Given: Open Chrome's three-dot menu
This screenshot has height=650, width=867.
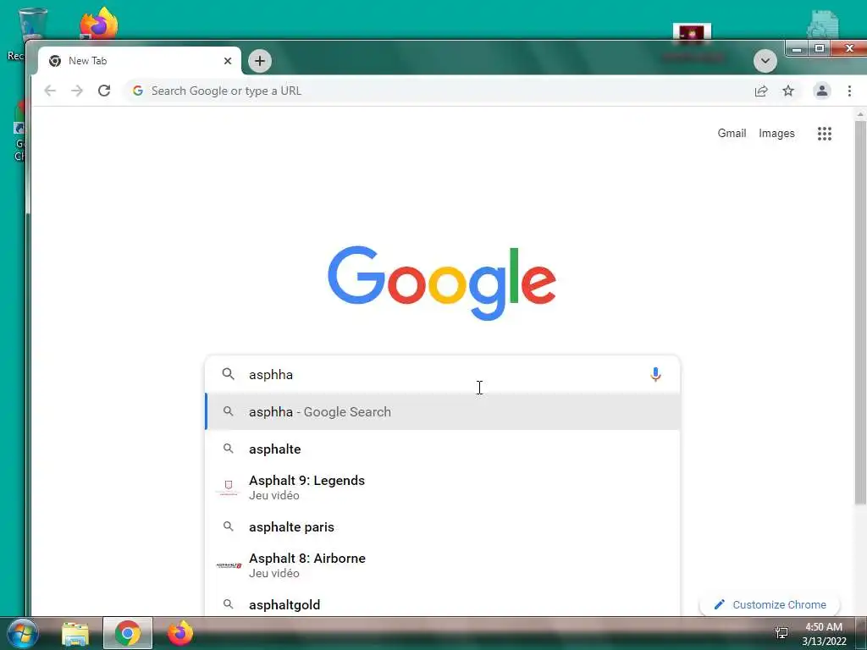Looking at the screenshot, I should (849, 91).
